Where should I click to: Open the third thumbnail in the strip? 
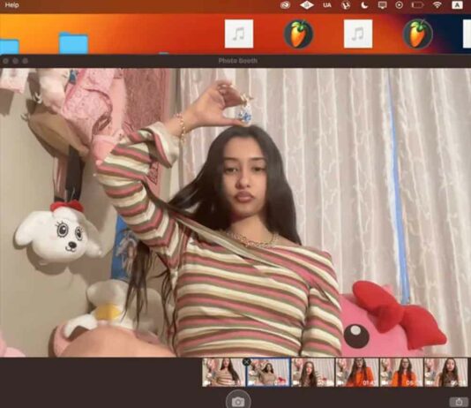pyautogui.click(x=313, y=372)
